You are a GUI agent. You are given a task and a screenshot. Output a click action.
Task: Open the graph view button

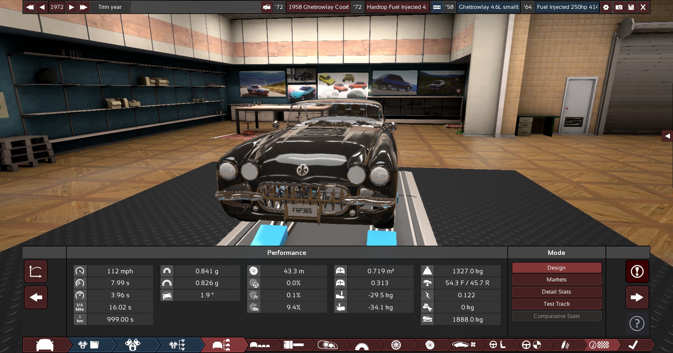pos(36,271)
